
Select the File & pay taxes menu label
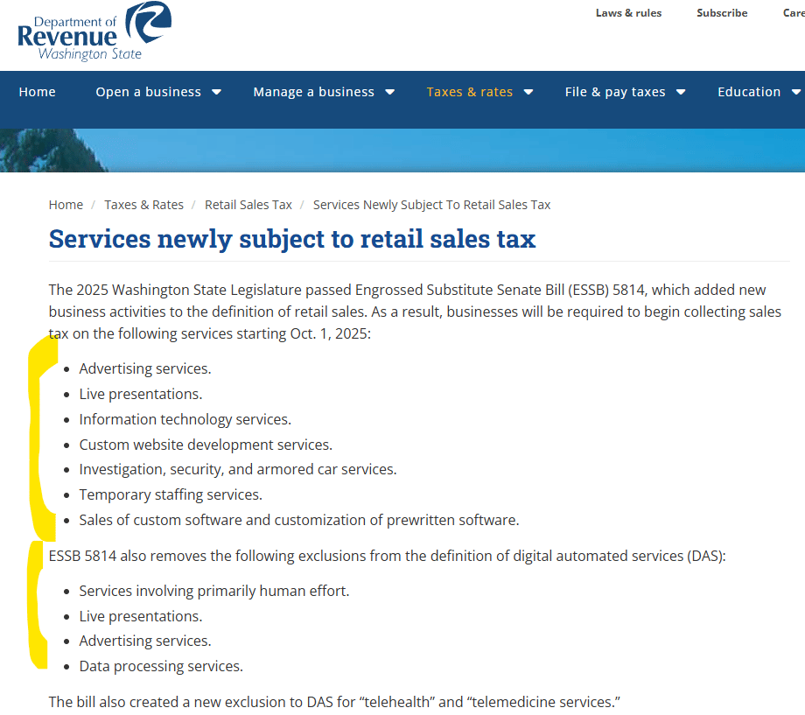pyautogui.click(x=614, y=92)
